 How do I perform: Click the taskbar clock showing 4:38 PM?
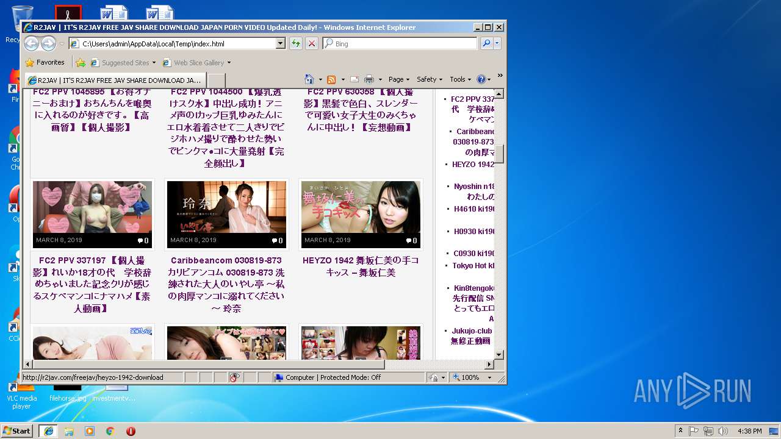point(749,431)
